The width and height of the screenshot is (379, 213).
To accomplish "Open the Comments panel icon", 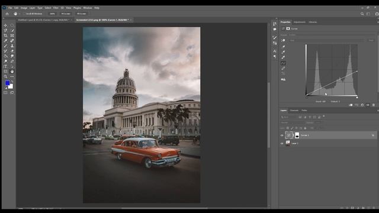I will pyautogui.click(x=275, y=30).
